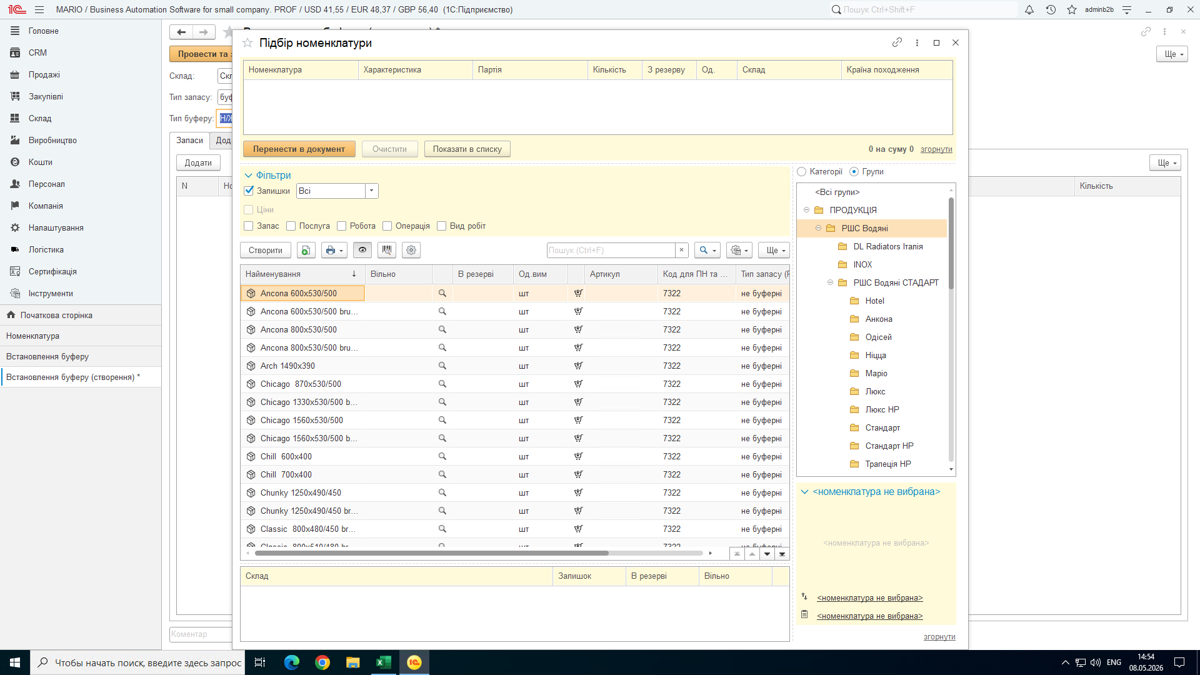The width and height of the screenshot is (1200, 675).
Task: Open history clock icon in title bar
Action: click(1051, 9)
